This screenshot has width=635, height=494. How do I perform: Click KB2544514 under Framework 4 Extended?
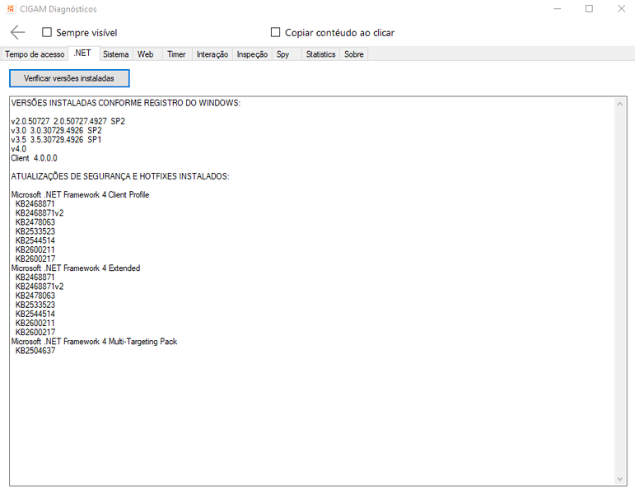35,314
